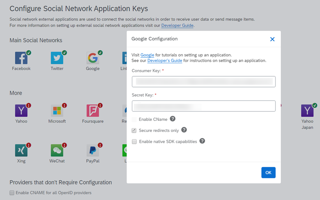This screenshot has width=320, height=200.
Task: Select the PayPal provider icon
Action: coord(93,150)
